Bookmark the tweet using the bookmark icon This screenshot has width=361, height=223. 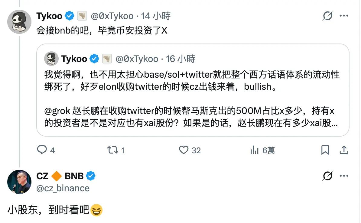pos(325,150)
